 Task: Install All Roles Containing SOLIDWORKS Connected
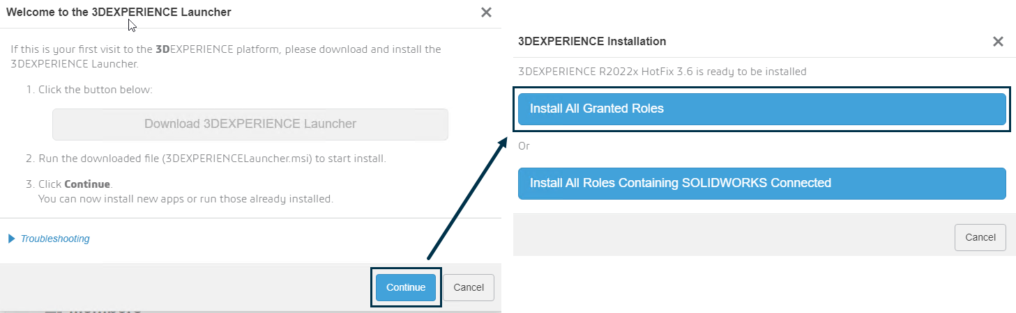click(762, 183)
